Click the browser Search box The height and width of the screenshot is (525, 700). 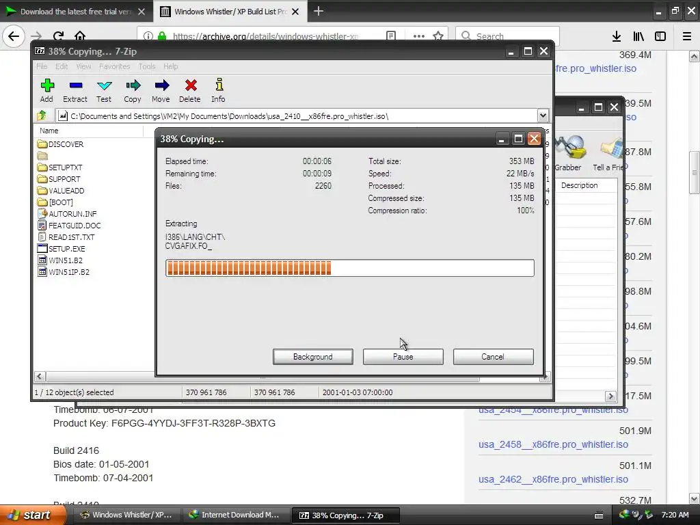tap(507, 36)
